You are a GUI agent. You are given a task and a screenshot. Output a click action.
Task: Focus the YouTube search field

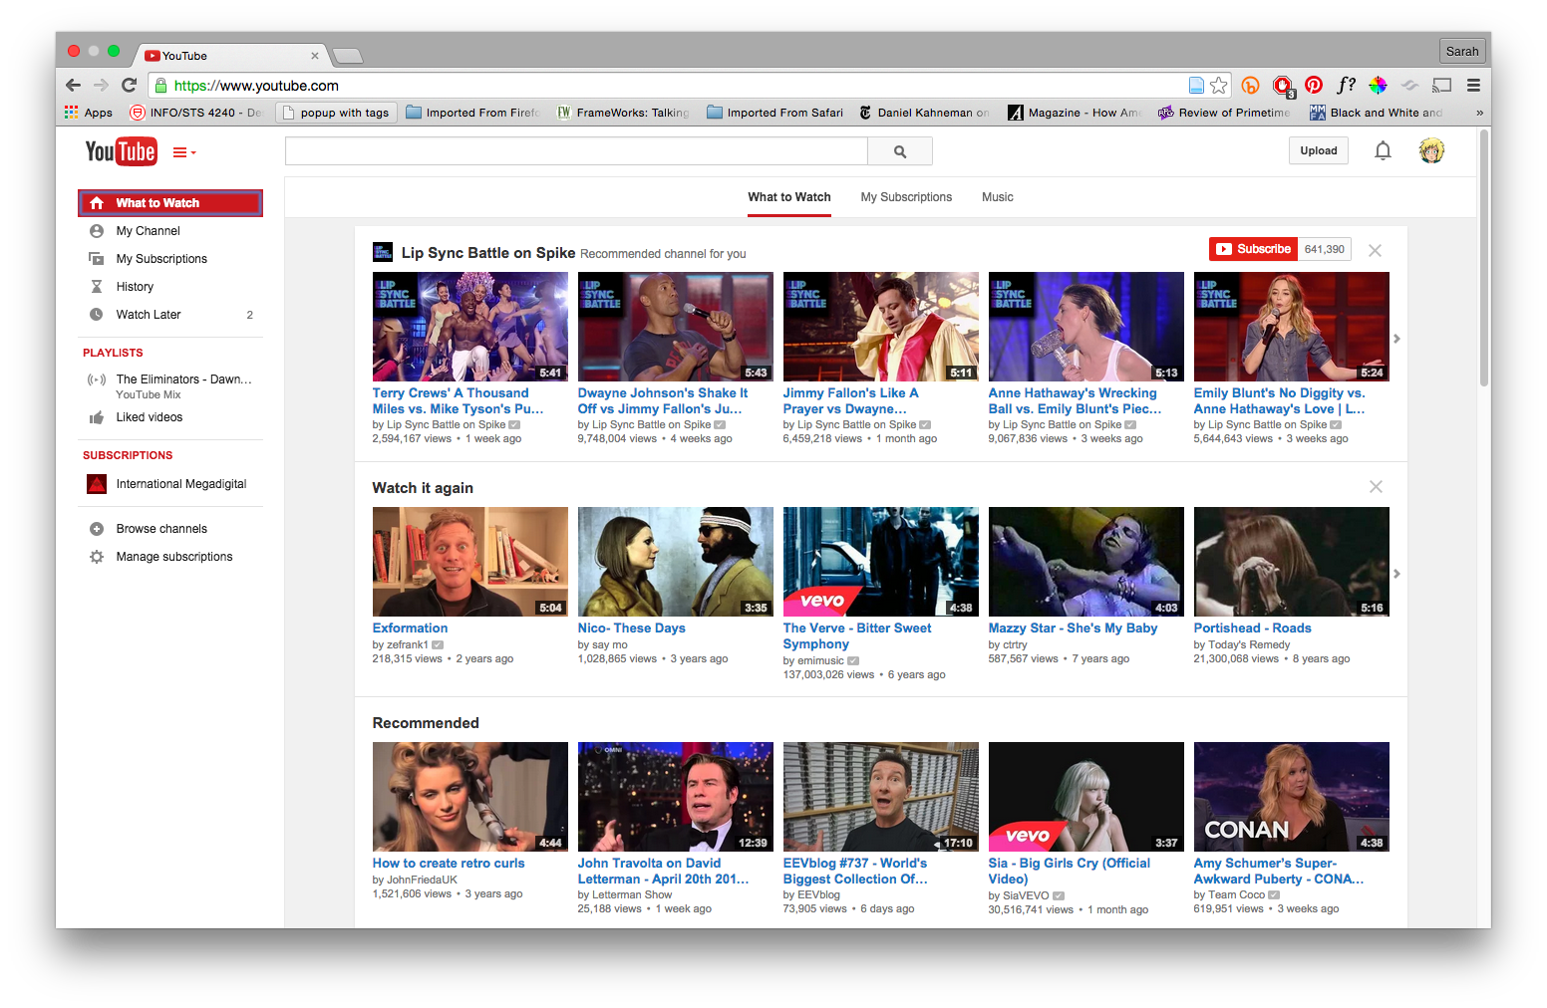click(576, 151)
